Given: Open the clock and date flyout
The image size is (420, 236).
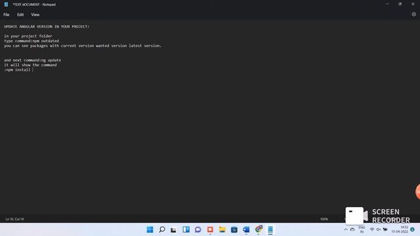Looking at the screenshot, I should pyautogui.click(x=400, y=229).
